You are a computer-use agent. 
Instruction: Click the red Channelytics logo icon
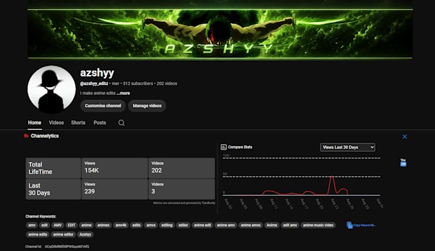pos(26,136)
